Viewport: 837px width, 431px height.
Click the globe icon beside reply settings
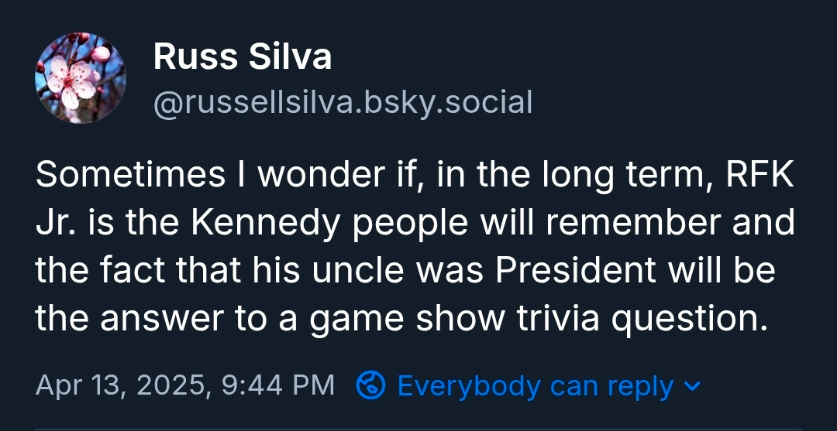click(370, 385)
